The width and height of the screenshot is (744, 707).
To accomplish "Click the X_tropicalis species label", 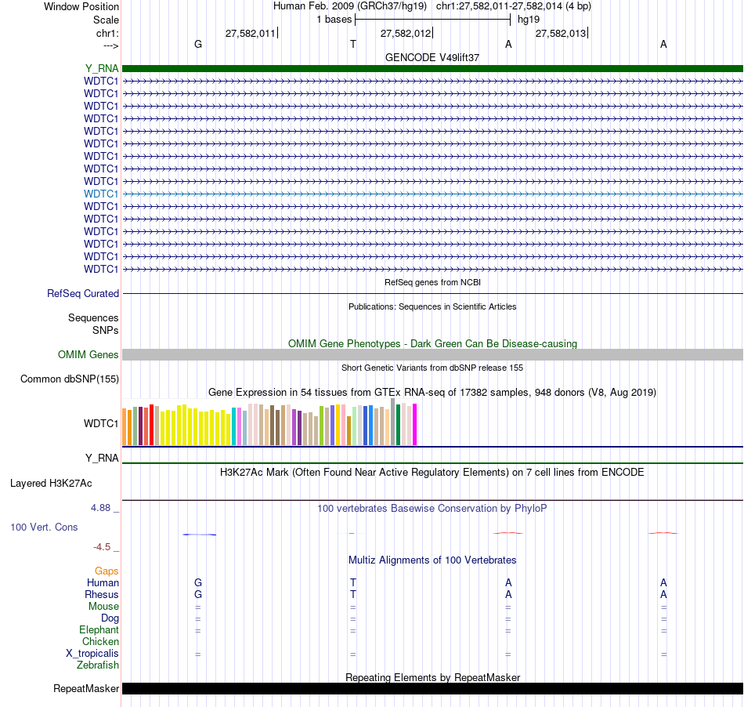I will point(92,654).
